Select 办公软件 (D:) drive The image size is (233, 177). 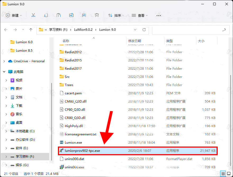[25, 140]
